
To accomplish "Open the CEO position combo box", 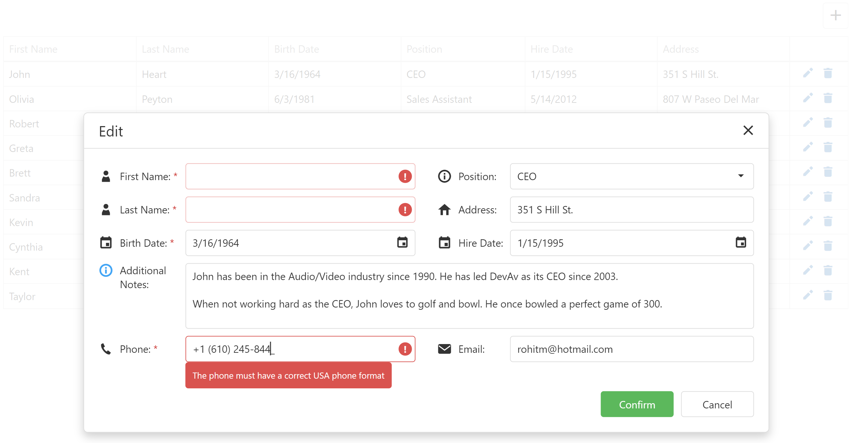I will click(621, 177).
